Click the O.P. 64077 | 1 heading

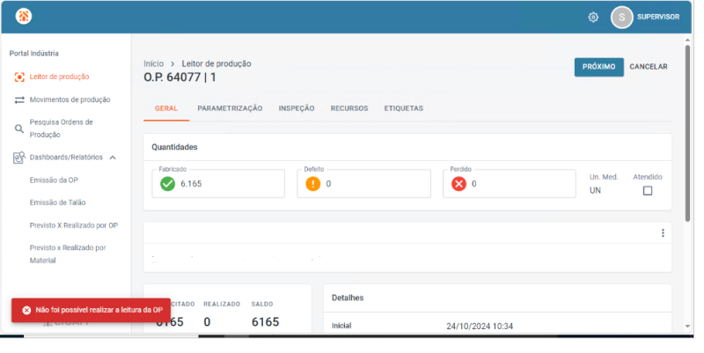point(180,77)
